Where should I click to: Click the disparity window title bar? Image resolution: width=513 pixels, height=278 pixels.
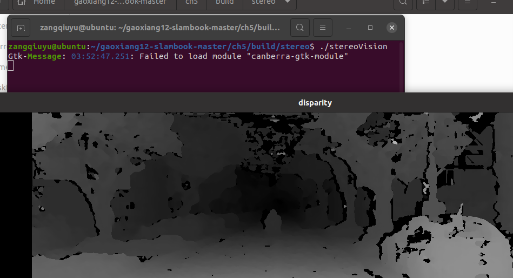[256, 103]
